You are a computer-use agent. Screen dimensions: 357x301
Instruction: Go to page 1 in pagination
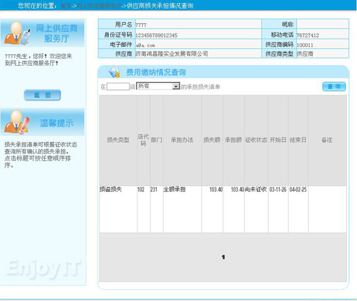(x=223, y=257)
